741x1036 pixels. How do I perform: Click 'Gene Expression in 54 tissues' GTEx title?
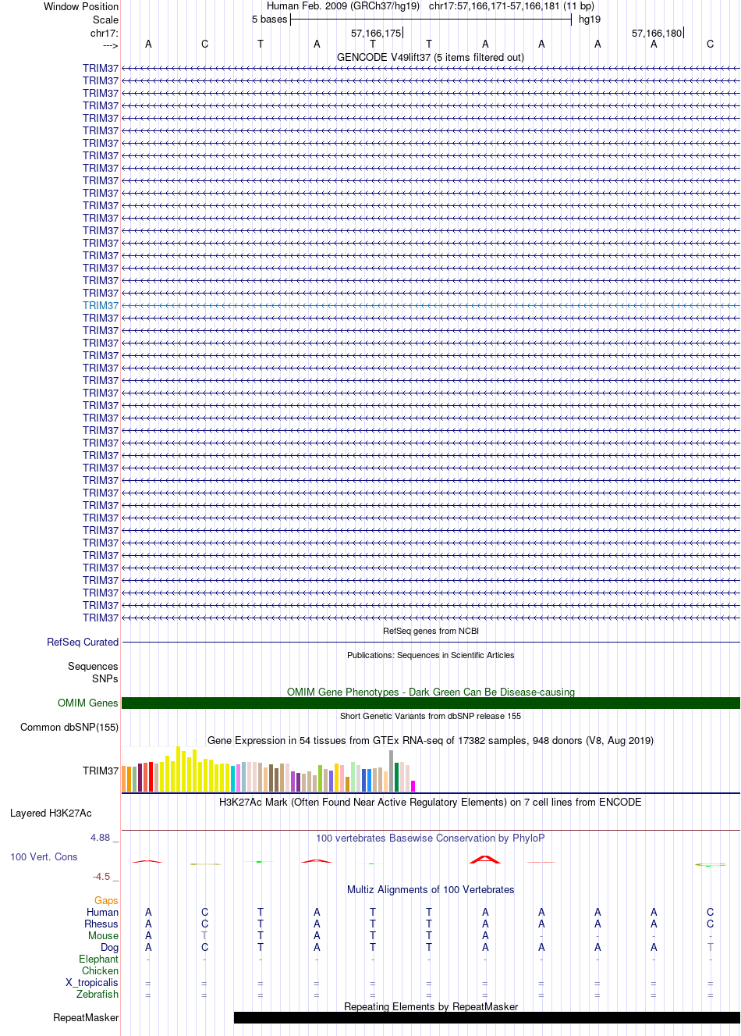[431, 740]
